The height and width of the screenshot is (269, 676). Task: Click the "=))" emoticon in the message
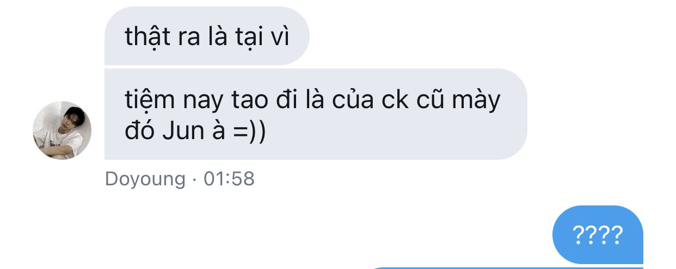click(x=249, y=133)
